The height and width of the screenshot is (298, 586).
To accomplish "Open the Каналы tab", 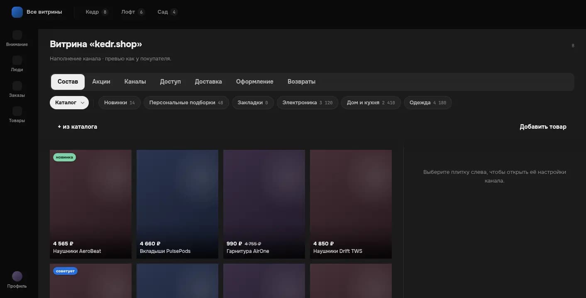I will coord(135,82).
